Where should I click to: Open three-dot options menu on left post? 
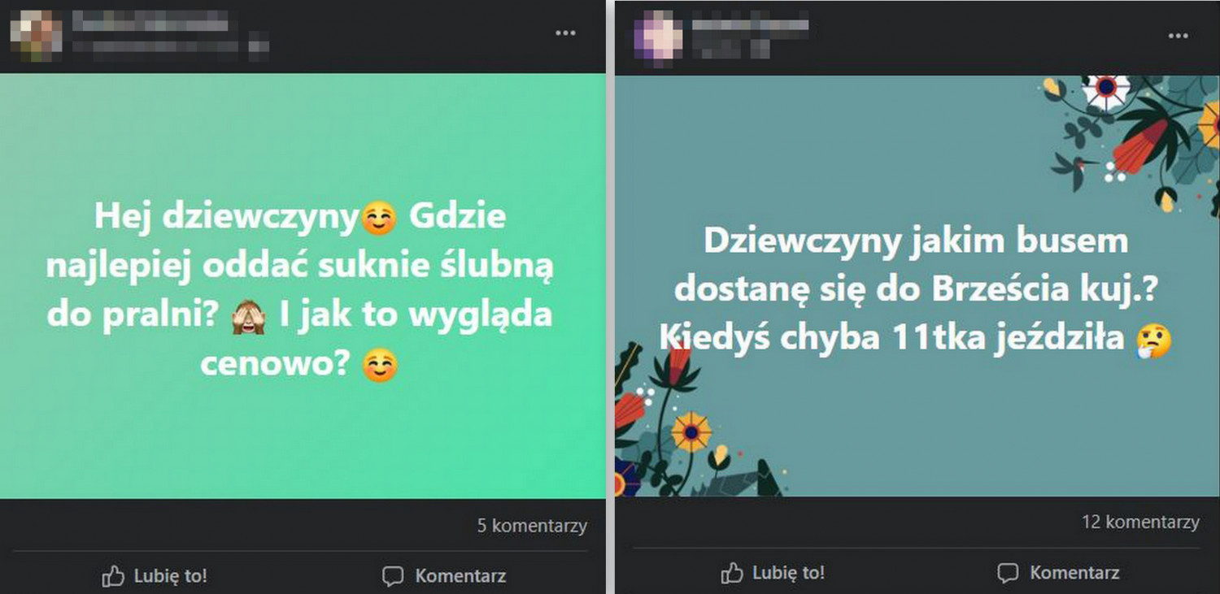pos(566,33)
